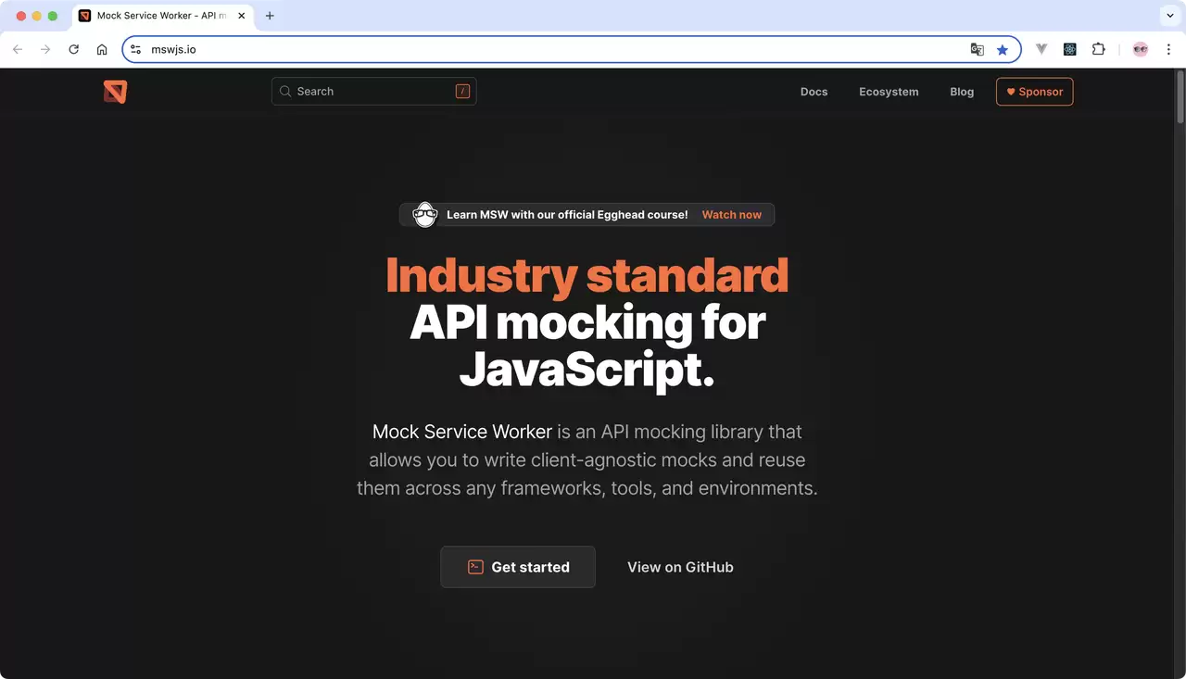Screen dimensions: 1186x679
Task: Close the Mock Service Worker tab
Action: click(x=242, y=16)
